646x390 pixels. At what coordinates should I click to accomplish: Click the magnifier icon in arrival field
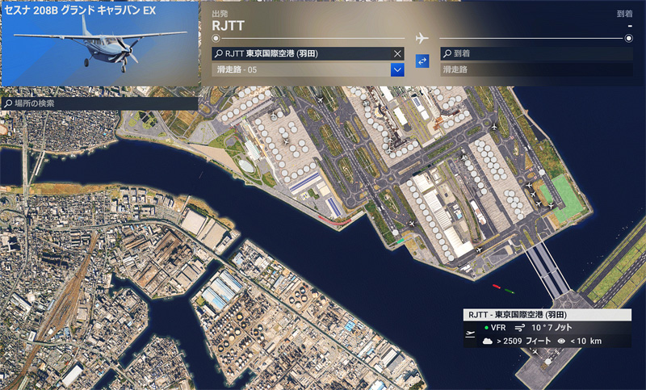[447, 53]
